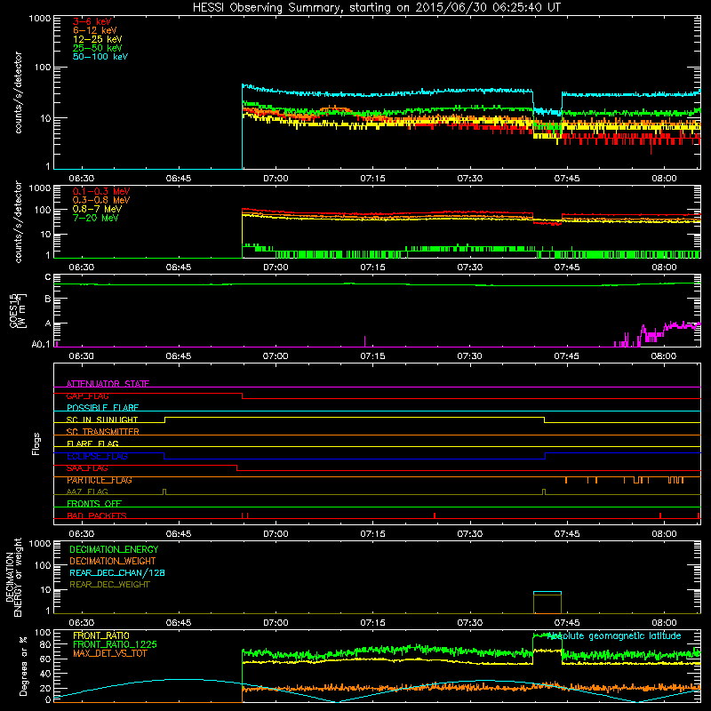The image size is (711, 711).
Task: Click the 25-50 keV legend entry
Action: click(x=98, y=48)
